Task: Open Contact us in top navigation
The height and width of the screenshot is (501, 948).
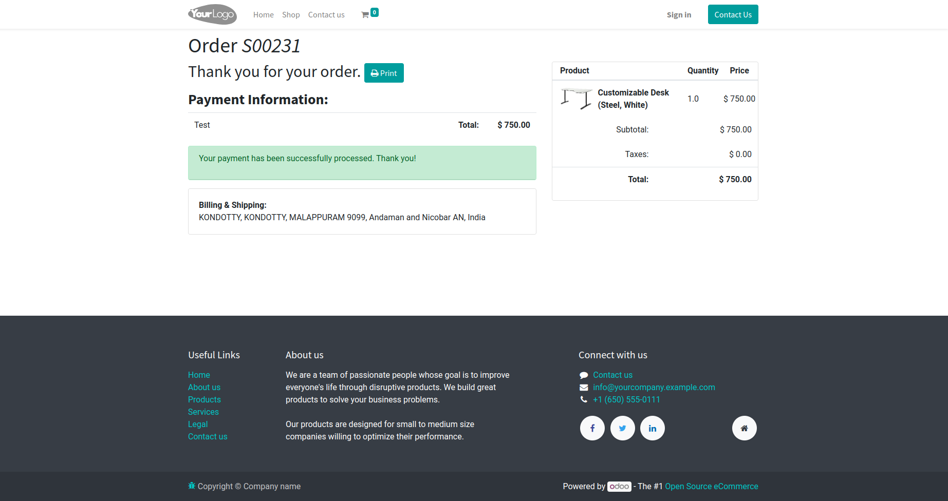Action: (x=326, y=15)
